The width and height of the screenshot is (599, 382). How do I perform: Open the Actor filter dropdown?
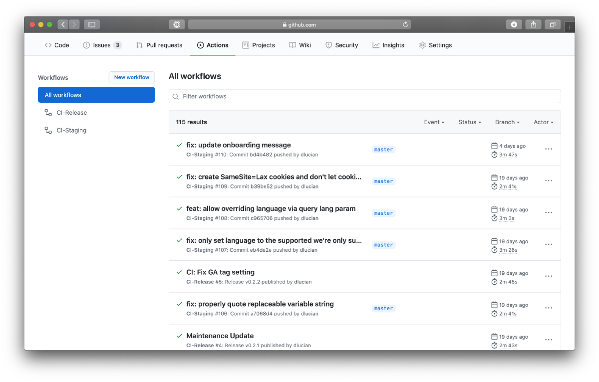[x=543, y=122]
